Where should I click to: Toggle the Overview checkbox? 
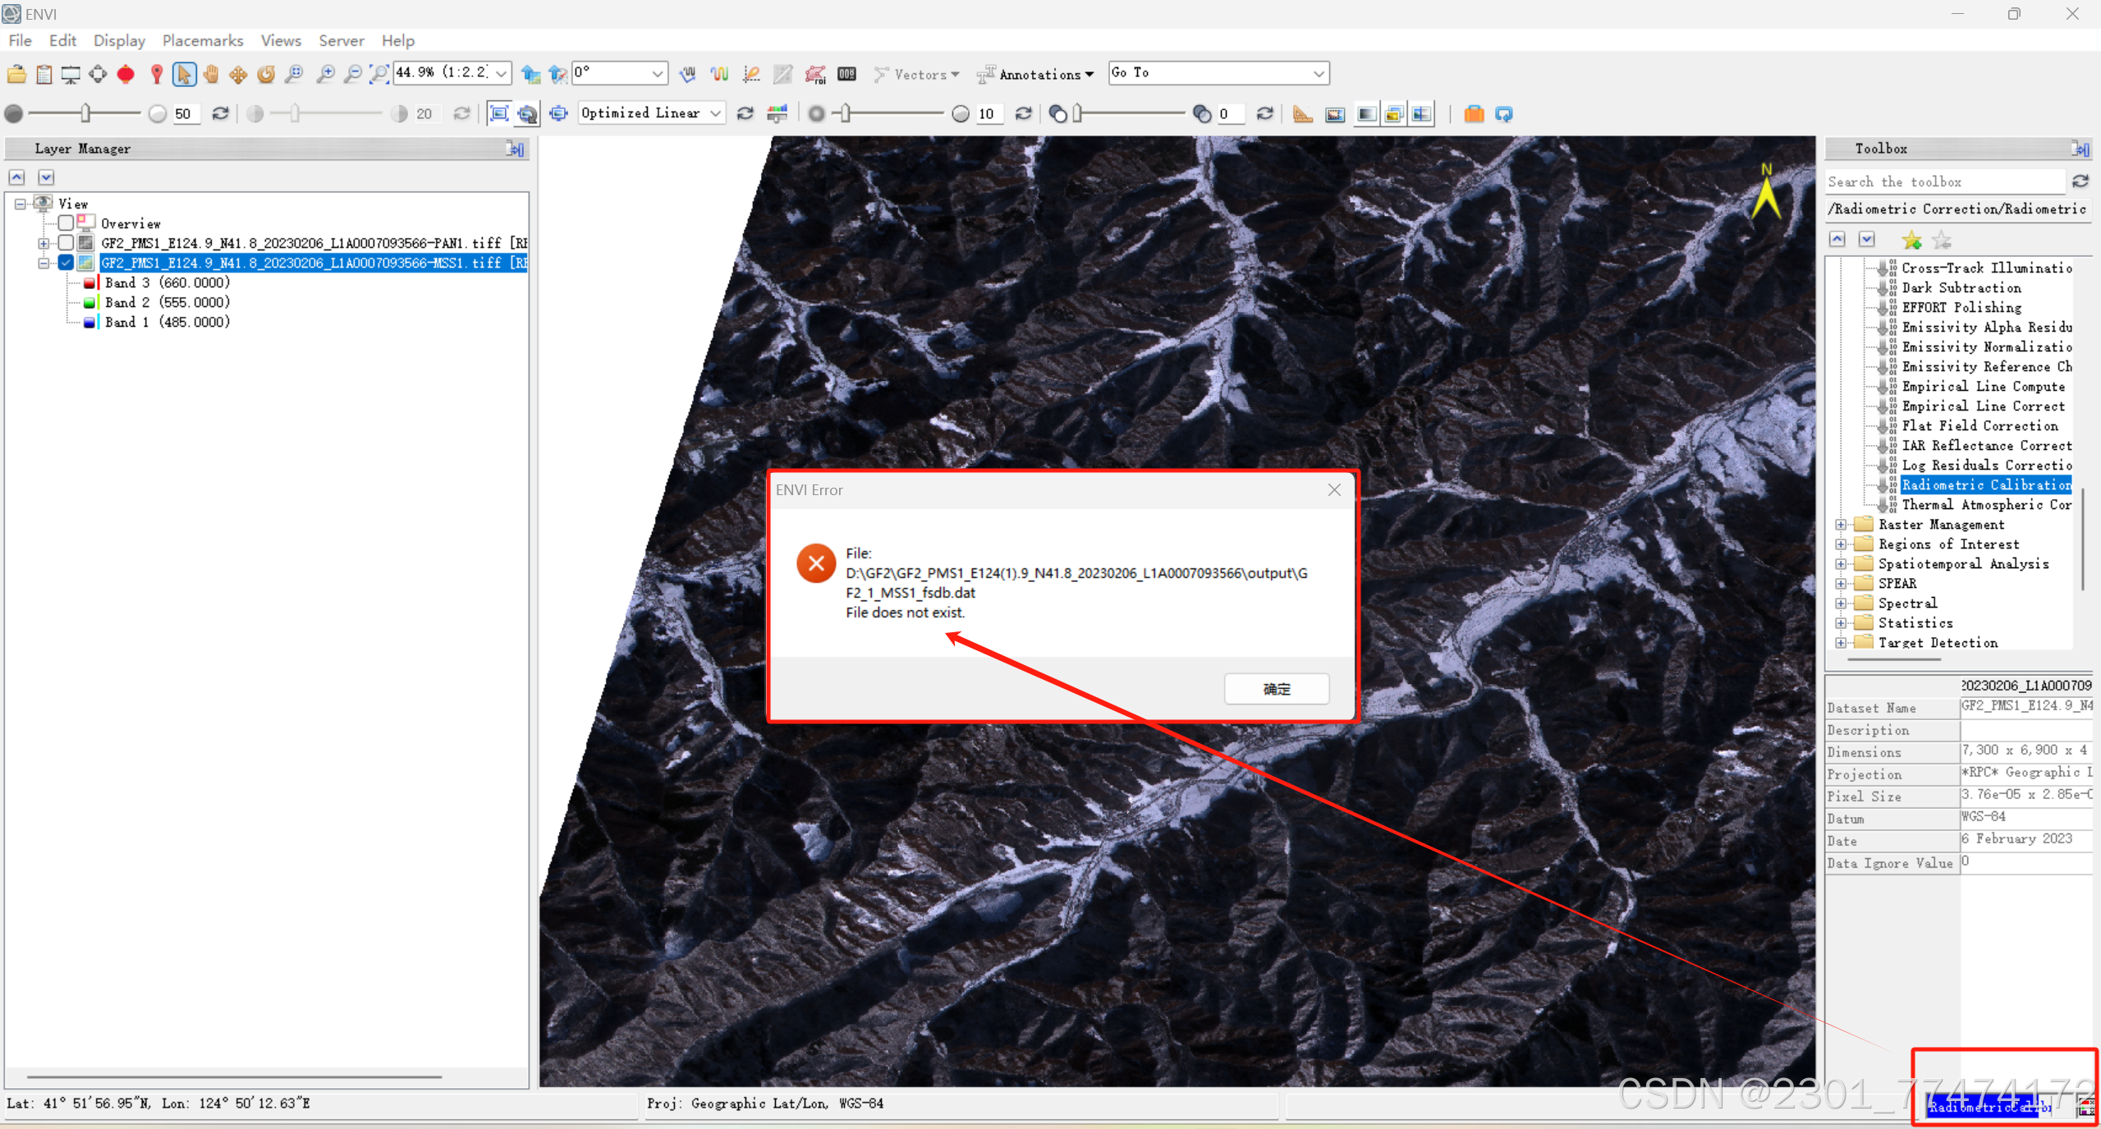[67, 223]
